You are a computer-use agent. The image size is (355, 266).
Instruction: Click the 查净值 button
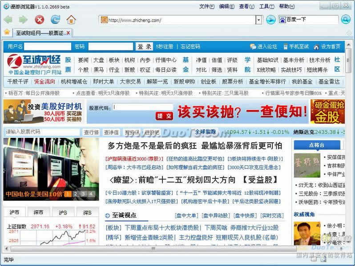coord(111,132)
